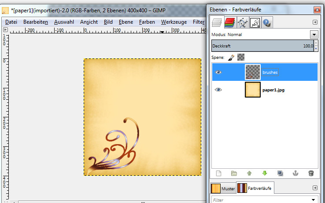Open the Help dock tab icon

[267, 22]
